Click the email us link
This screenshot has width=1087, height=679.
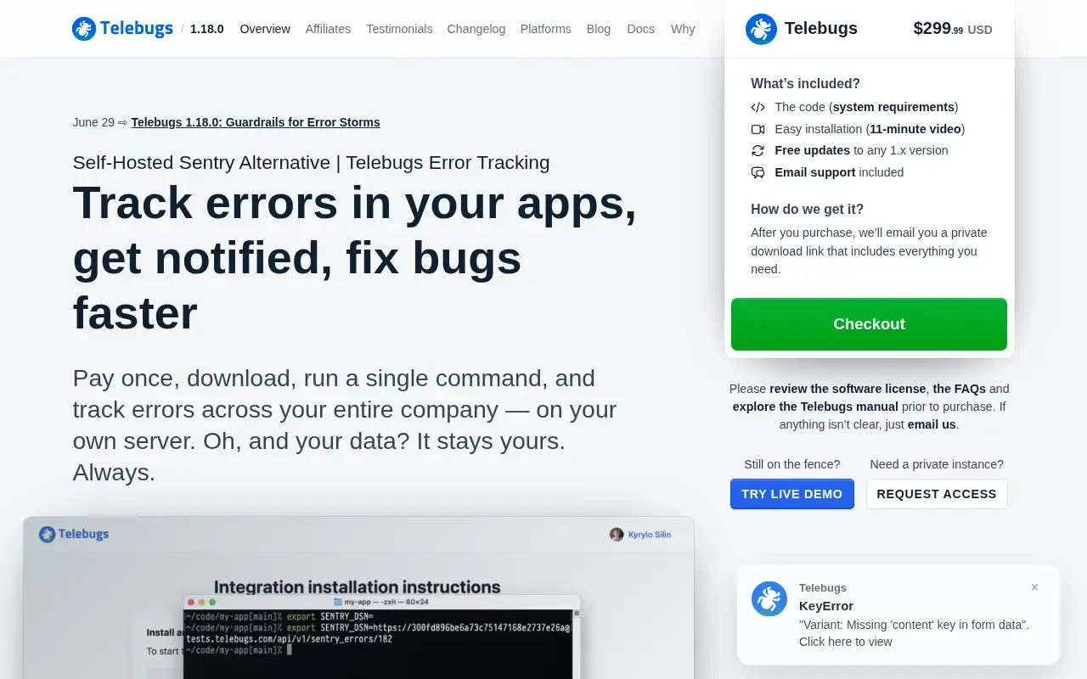pyautogui.click(x=932, y=424)
